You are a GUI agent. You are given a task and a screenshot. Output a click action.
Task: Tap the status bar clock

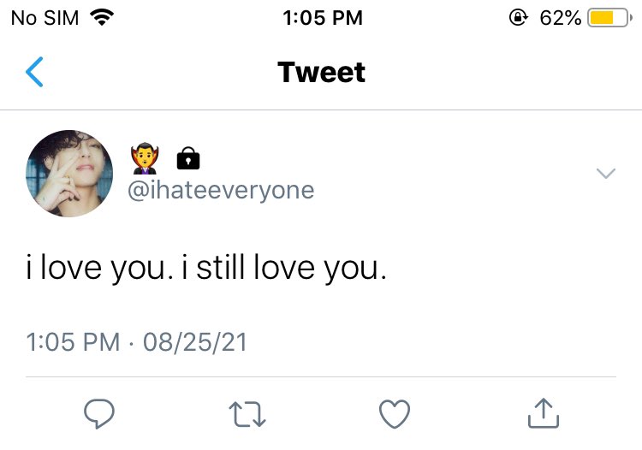pos(323,18)
